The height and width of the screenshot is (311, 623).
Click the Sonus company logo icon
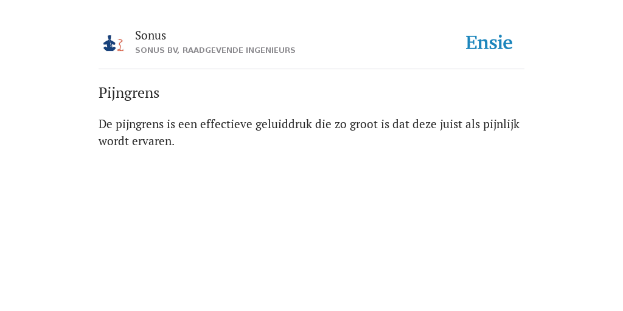pyautogui.click(x=113, y=43)
